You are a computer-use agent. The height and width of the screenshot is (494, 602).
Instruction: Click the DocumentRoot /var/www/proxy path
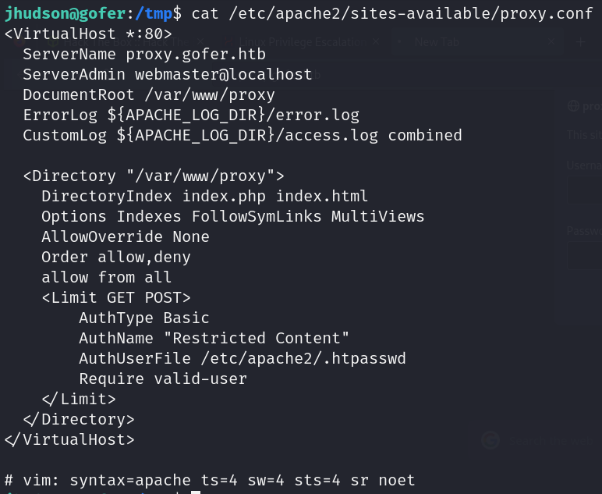[x=210, y=94]
